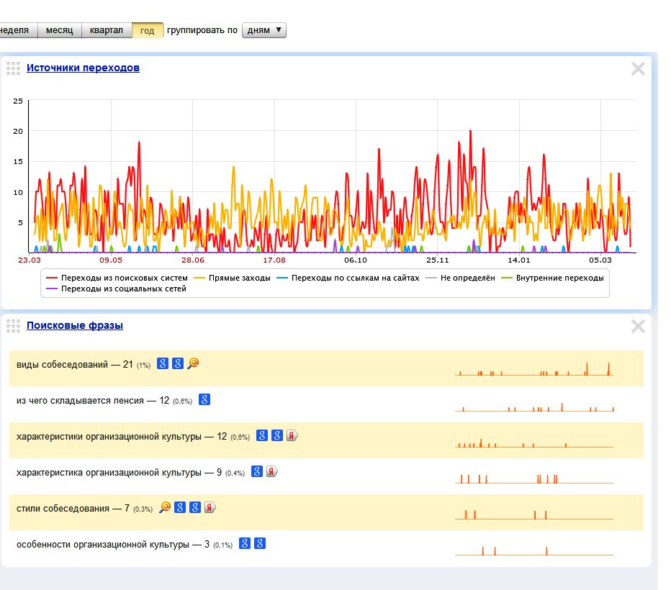
Task: Select the неделя period tab
Action: (x=18, y=30)
